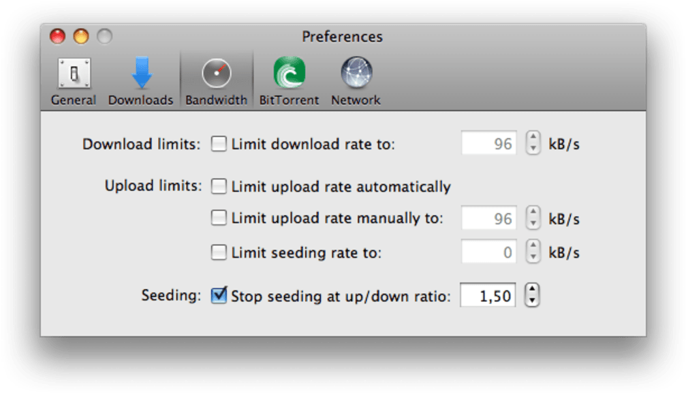Open the General preferences pane
Screen dimensions: 686x393
point(74,82)
